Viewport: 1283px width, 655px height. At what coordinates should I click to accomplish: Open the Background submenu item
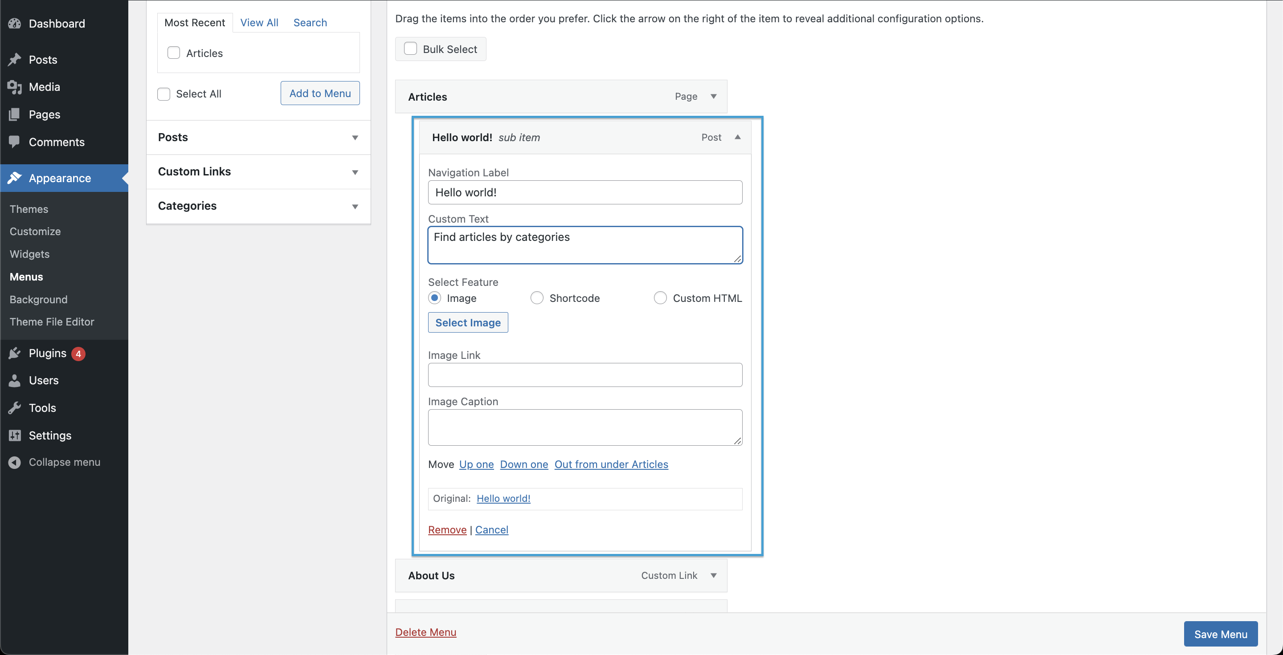pos(38,299)
